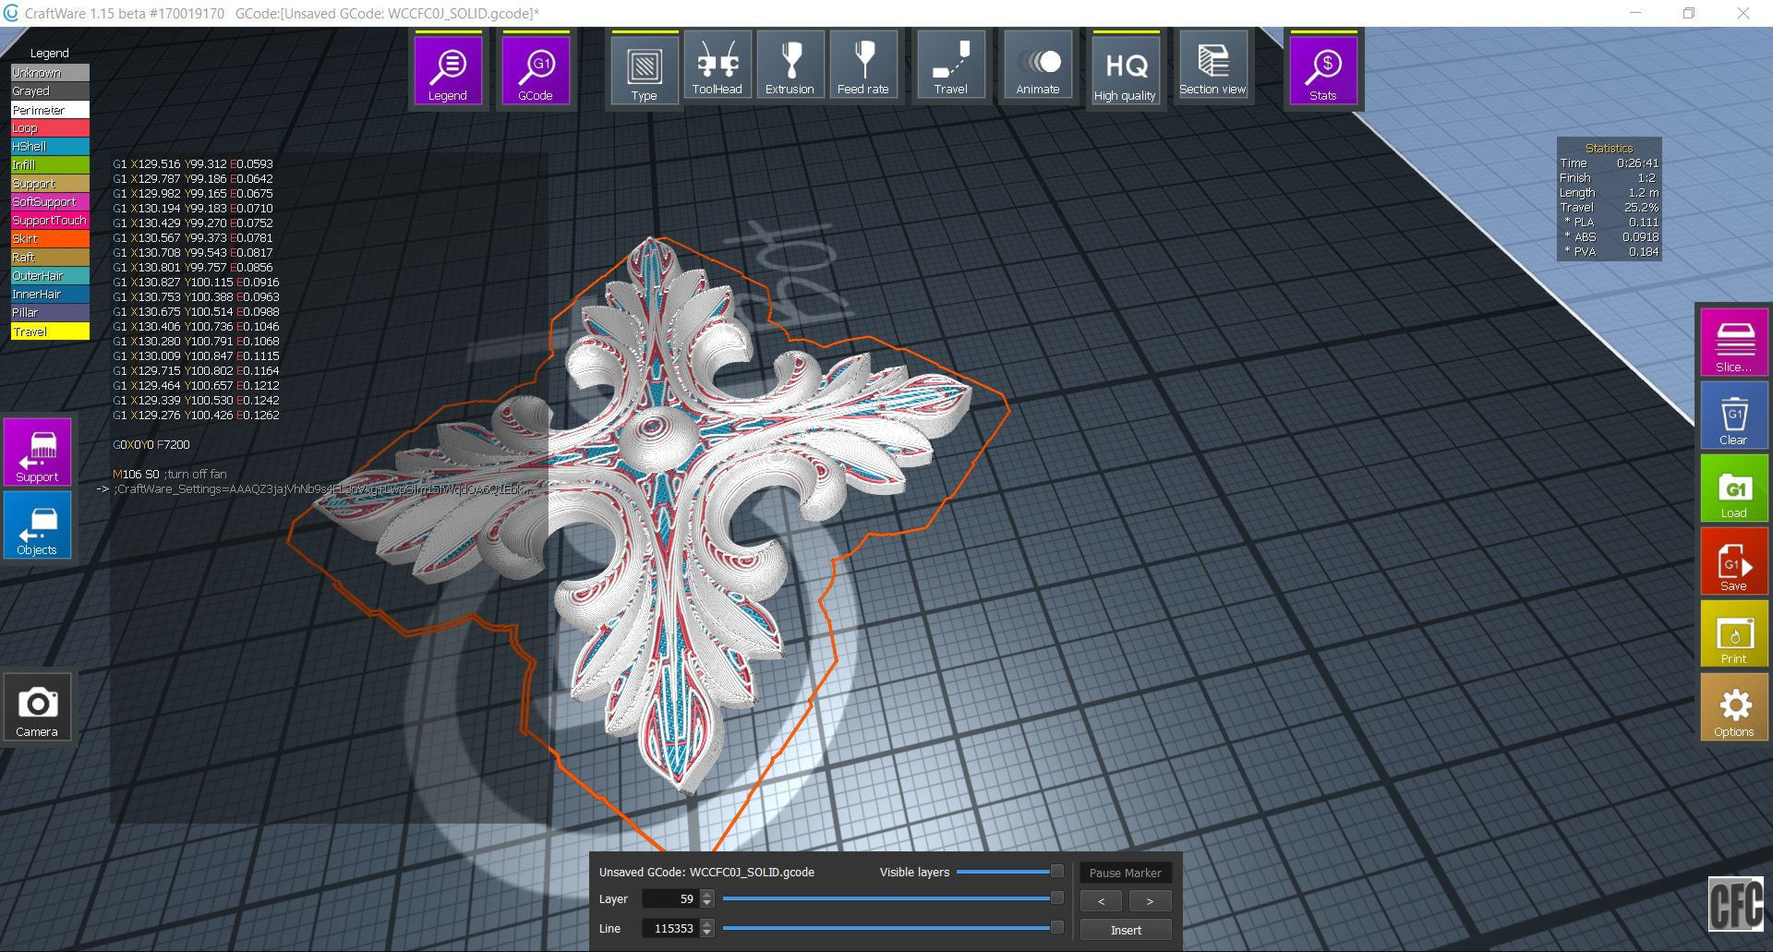1773x952 pixels.
Task: Click the OuterHair legend entry
Action: (x=50, y=276)
